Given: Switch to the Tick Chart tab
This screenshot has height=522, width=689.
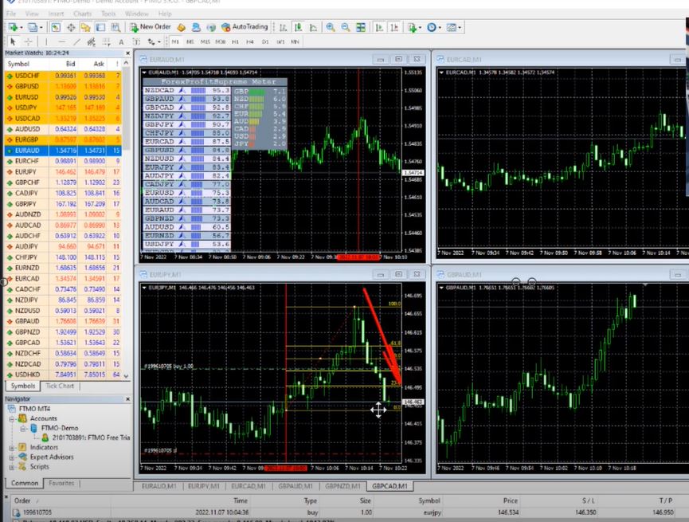Looking at the screenshot, I should (60, 387).
